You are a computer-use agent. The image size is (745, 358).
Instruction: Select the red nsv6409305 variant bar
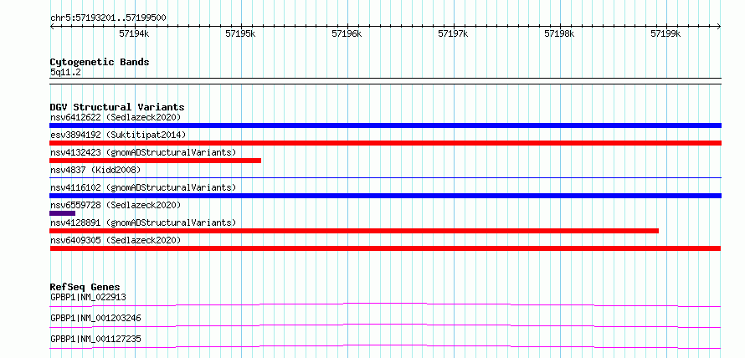(385, 248)
